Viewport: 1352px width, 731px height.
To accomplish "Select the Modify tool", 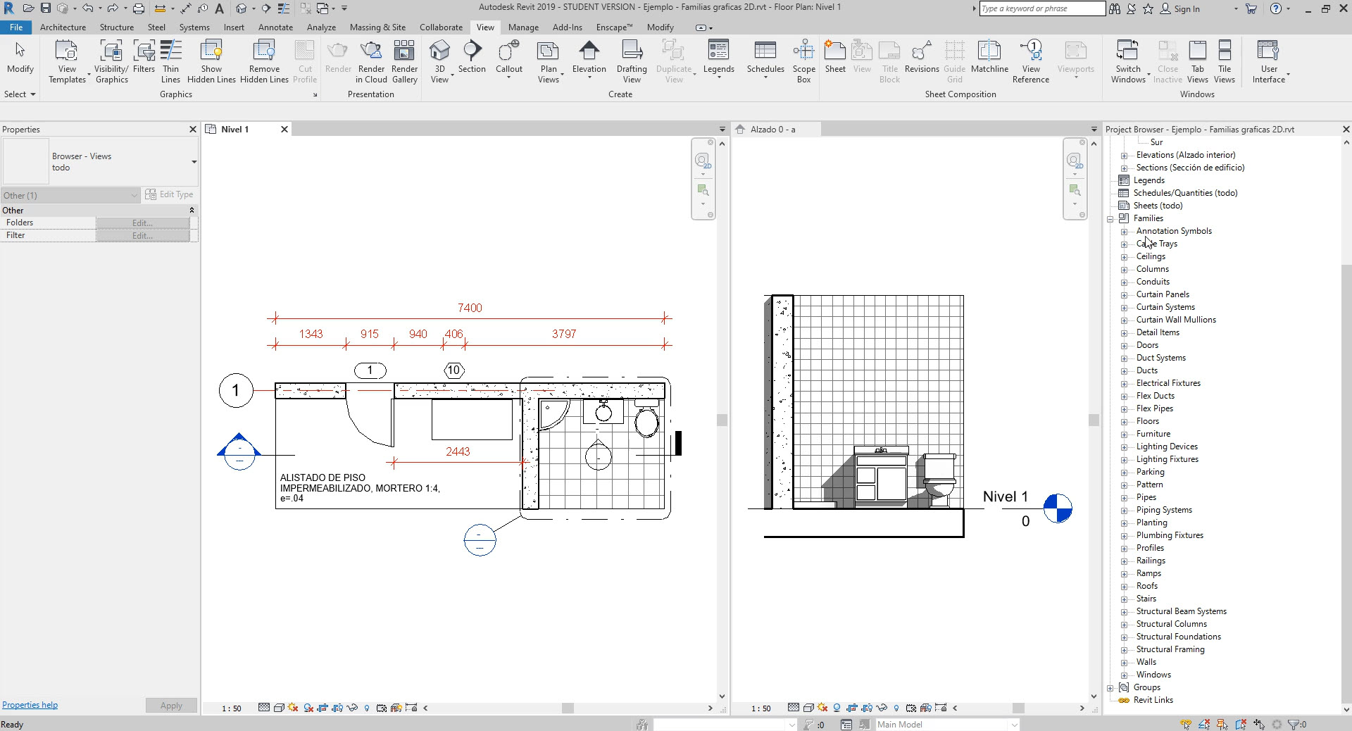I will point(20,56).
